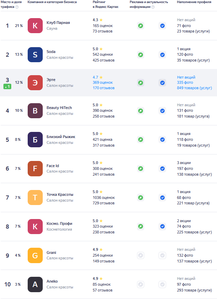This screenshot has width=217, height=299.
Task: Click company name 'Aneko'
Action: click(x=52, y=281)
